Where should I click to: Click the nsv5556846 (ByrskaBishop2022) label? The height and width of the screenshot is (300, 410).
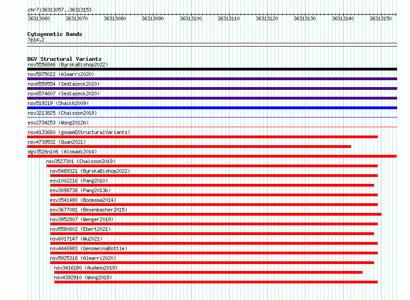click(68, 65)
